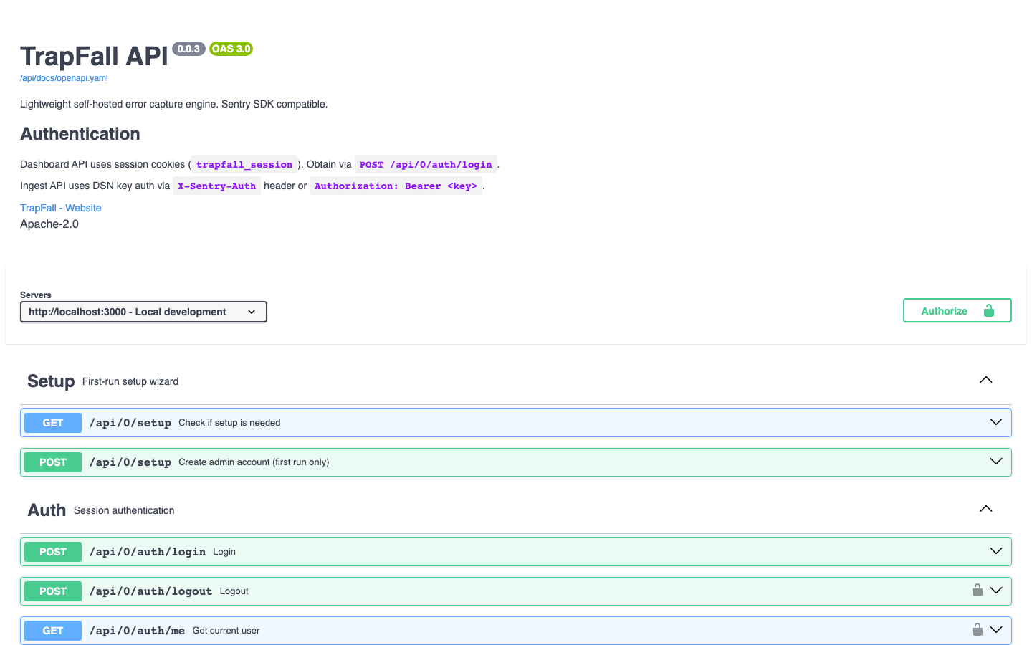Click the Authorization: Bearer <key> code snippet
Screen dimensions: 1032x645
coord(396,186)
